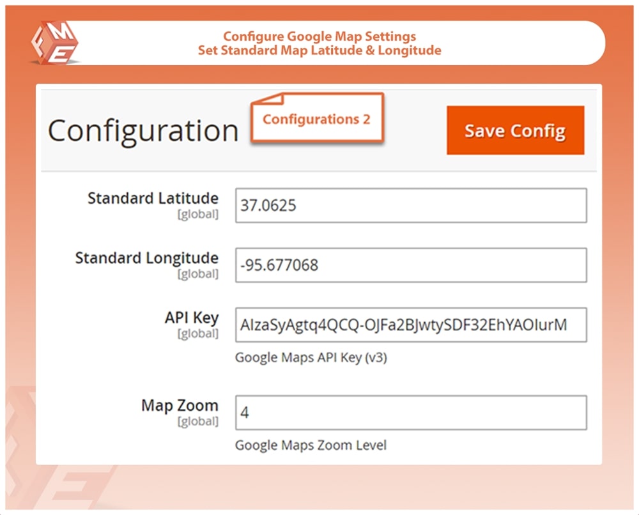639x515 pixels.
Task: Focus the Standard Latitude input field
Action: click(x=410, y=206)
